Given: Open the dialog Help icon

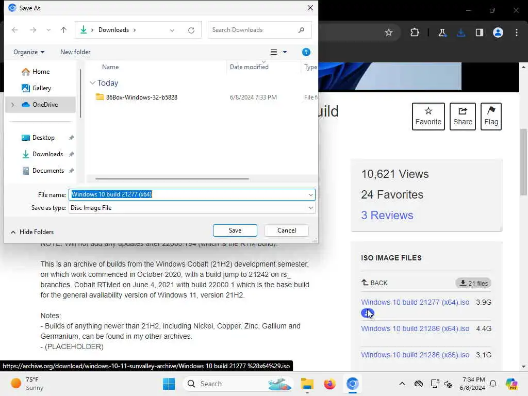Looking at the screenshot, I should coord(306,52).
